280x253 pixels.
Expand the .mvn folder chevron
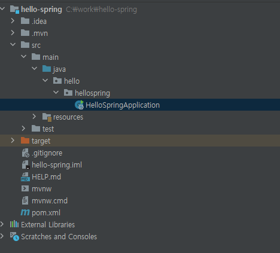click(13, 32)
